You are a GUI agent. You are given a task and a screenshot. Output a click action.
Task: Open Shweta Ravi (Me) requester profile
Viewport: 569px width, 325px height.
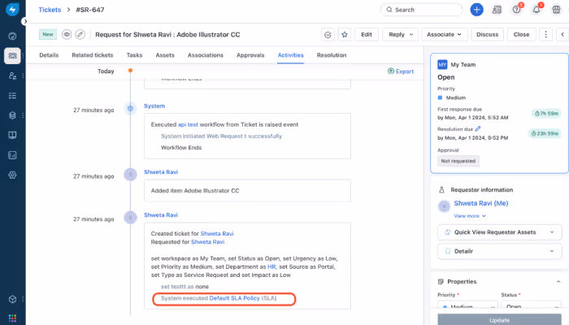(481, 203)
